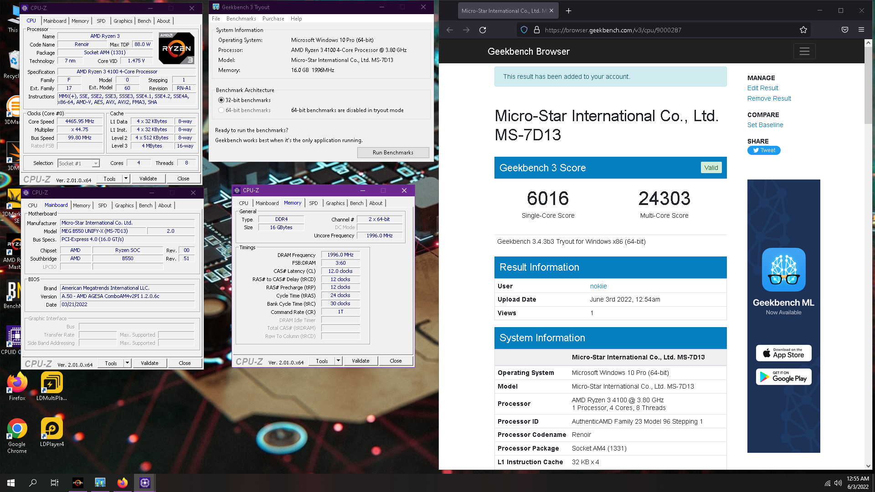Screen dimensions: 875x492
Task: Click Close in Memory CPU-Z window
Action: 396,361
